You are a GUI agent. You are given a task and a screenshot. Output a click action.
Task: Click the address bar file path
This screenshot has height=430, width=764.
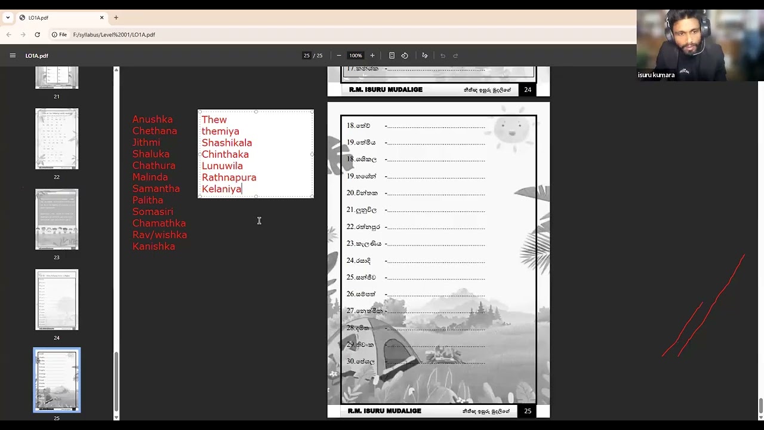tap(114, 35)
